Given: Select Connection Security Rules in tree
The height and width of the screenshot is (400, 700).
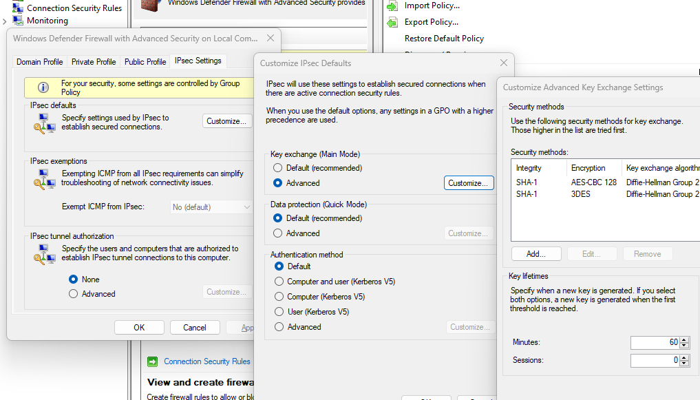Looking at the screenshot, I should (x=74, y=8).
